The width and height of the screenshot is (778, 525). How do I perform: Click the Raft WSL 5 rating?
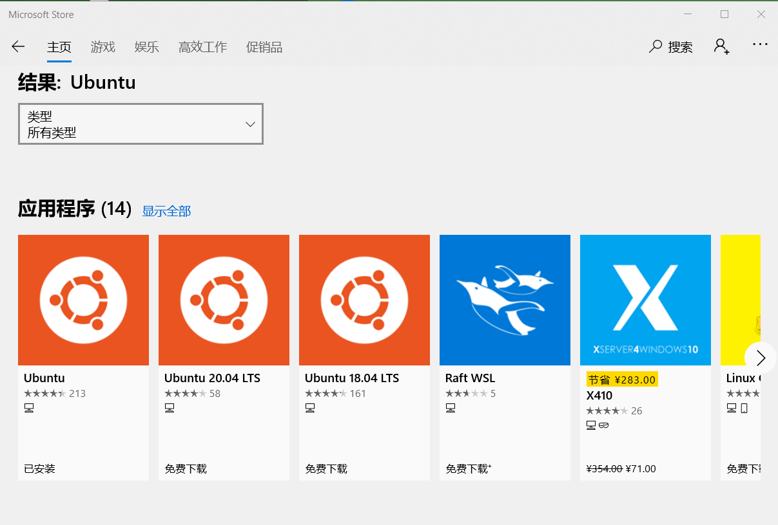point(471,394)
